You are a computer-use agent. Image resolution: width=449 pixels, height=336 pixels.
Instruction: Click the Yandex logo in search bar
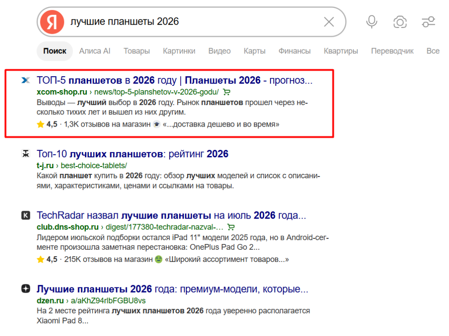click(x=52, y=22)
